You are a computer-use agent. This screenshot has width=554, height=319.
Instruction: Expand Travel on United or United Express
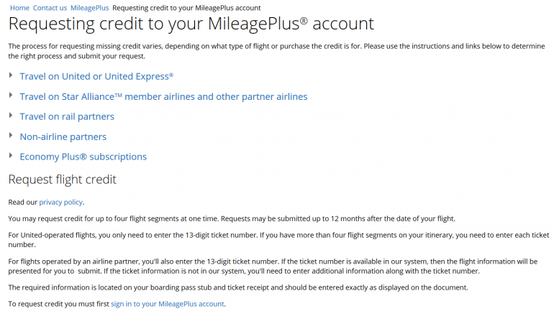(x=96, y=76)
